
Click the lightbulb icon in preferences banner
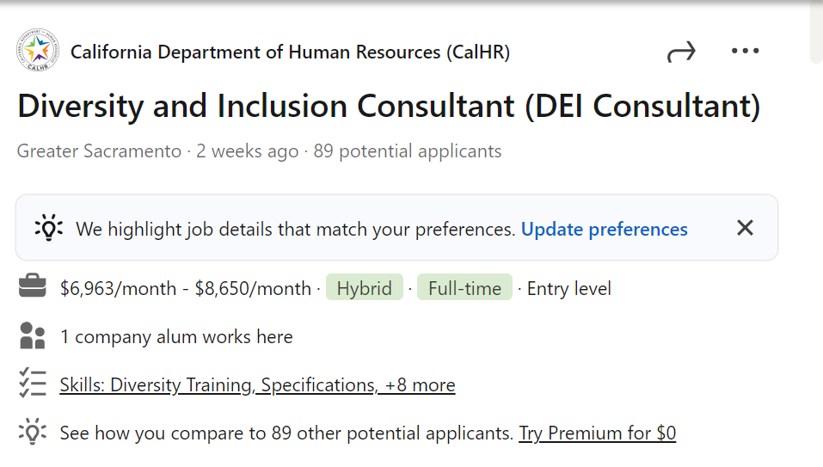click(48, 229)
